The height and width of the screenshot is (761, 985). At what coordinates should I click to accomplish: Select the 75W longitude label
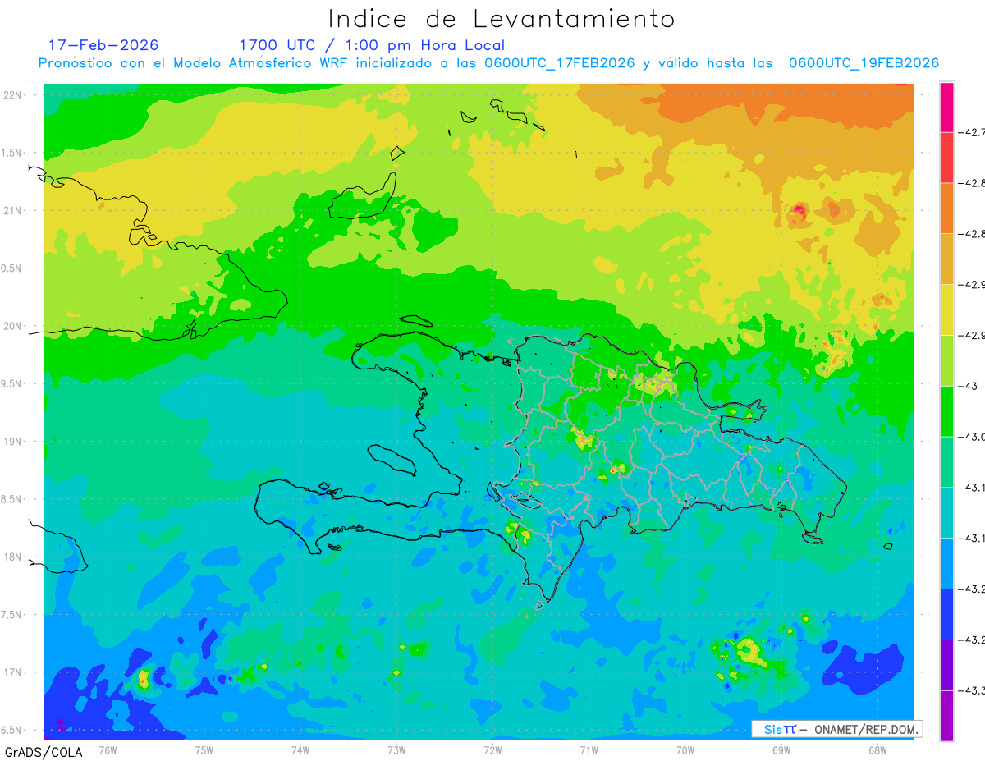(204, 750)
